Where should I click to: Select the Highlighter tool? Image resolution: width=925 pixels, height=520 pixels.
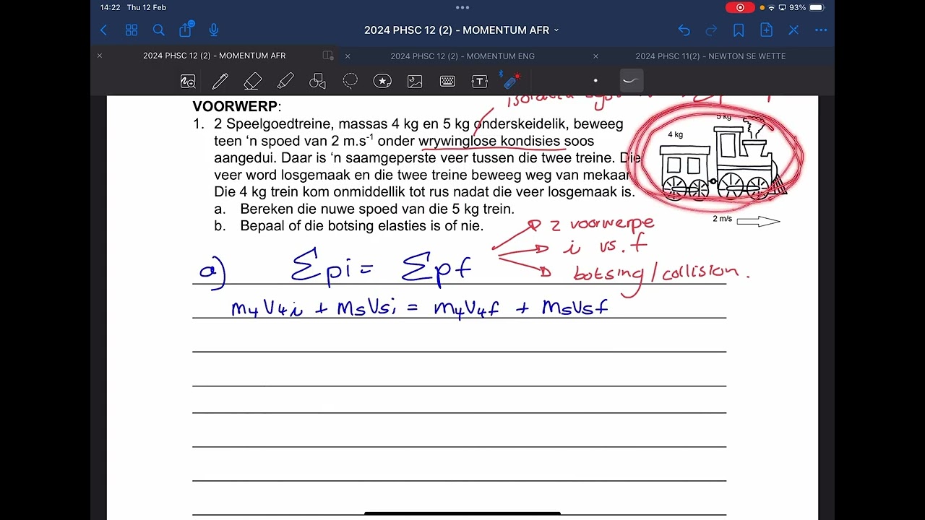coord(285,82)
